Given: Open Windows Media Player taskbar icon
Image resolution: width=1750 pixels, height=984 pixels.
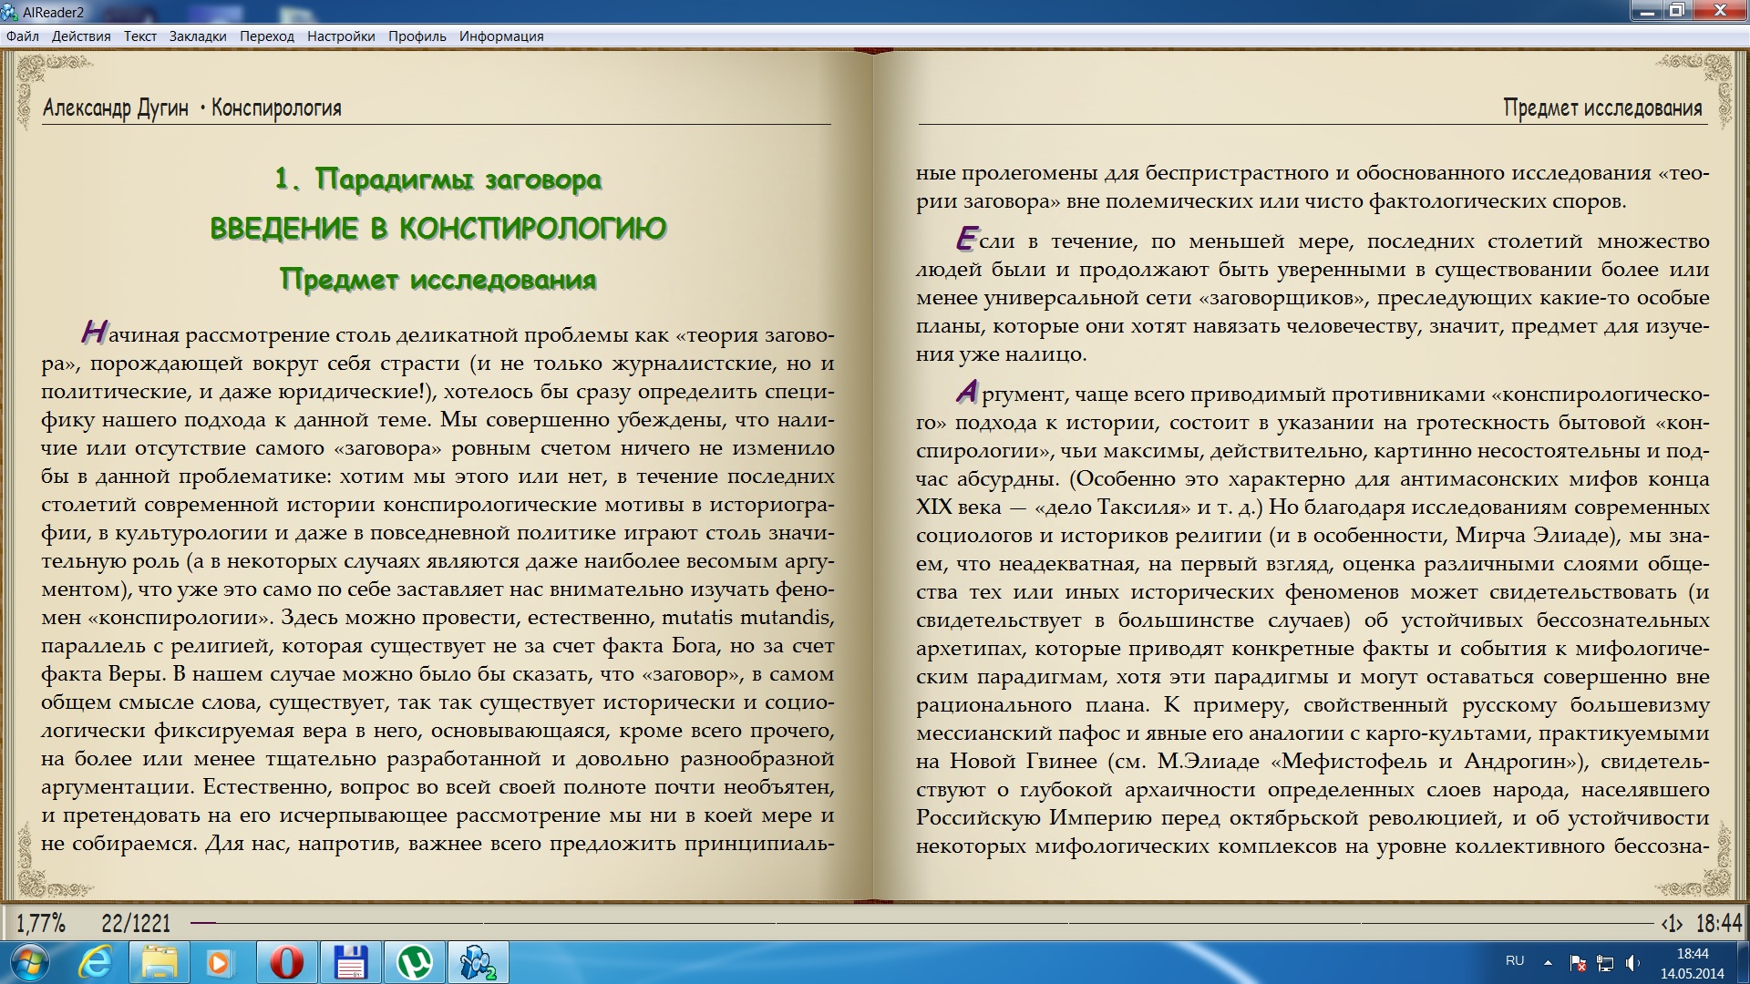Looking at the screenshot, I should coord(220,962).
